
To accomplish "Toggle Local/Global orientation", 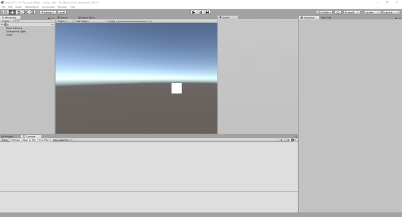I will pos(60,12).
